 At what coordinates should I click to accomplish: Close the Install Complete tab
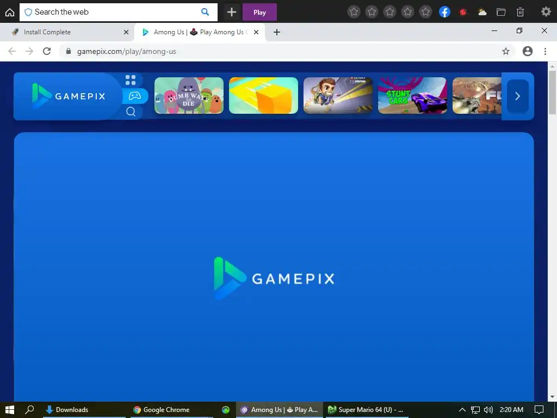tap(126, 32)
